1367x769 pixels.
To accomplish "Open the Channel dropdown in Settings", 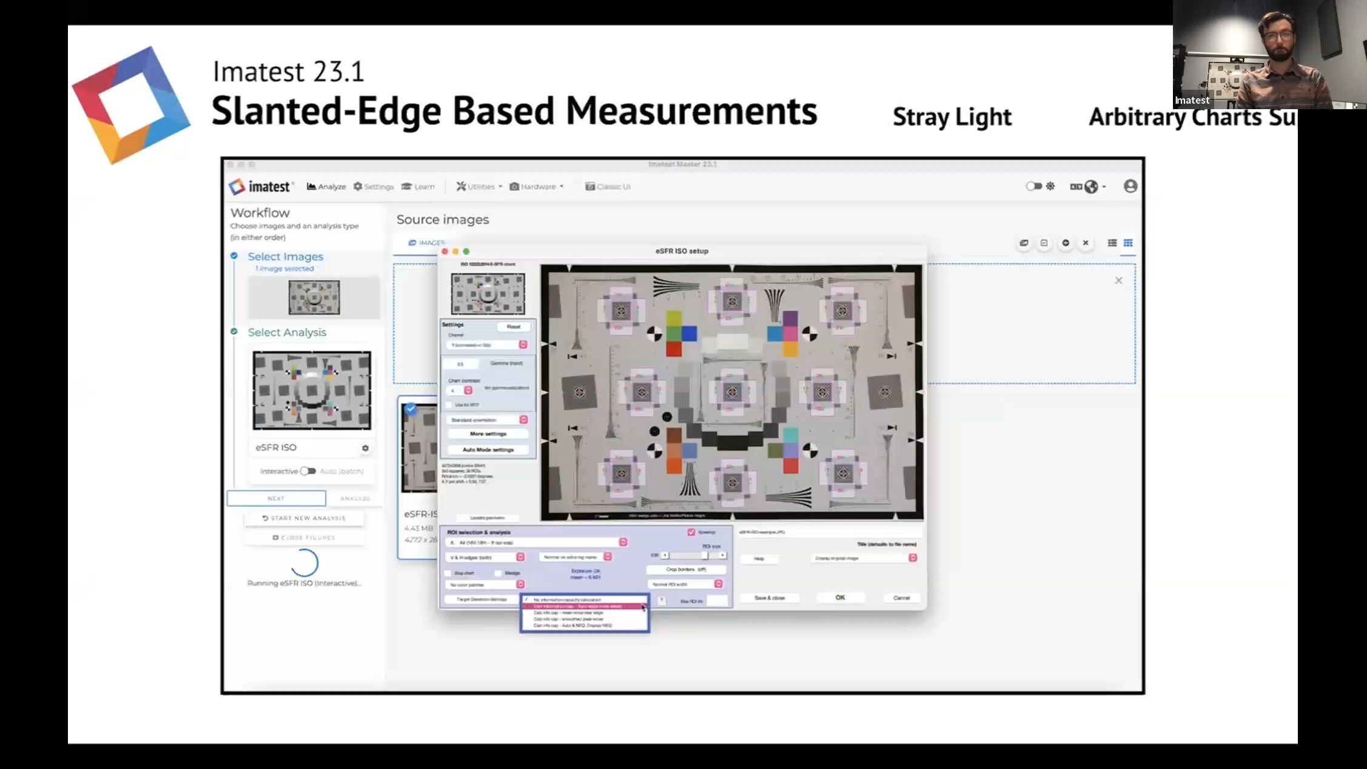I will click(x=487, y=345).
